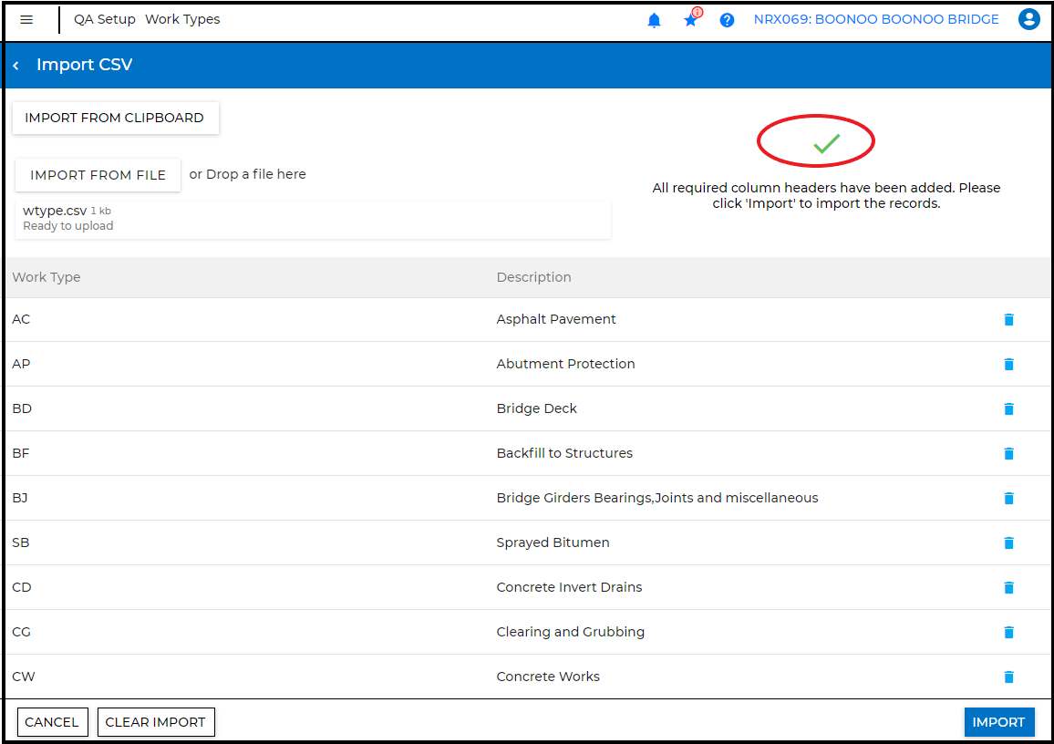Click QA Setup breadcrumb
Screen dimensions: 1054x744
point(104,19)
